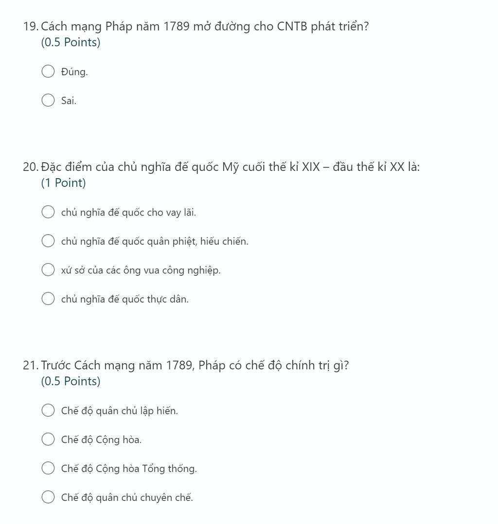
Task: Choose radio circle for 'Chế độ Cộng hòa Tổng thống.'
Action: [48, 468]
